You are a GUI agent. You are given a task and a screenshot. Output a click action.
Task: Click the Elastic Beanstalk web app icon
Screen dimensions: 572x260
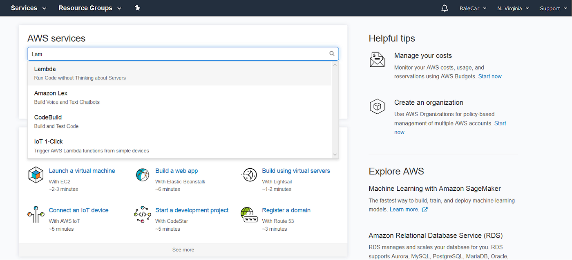pyautogui.click(x=143, y=175)
